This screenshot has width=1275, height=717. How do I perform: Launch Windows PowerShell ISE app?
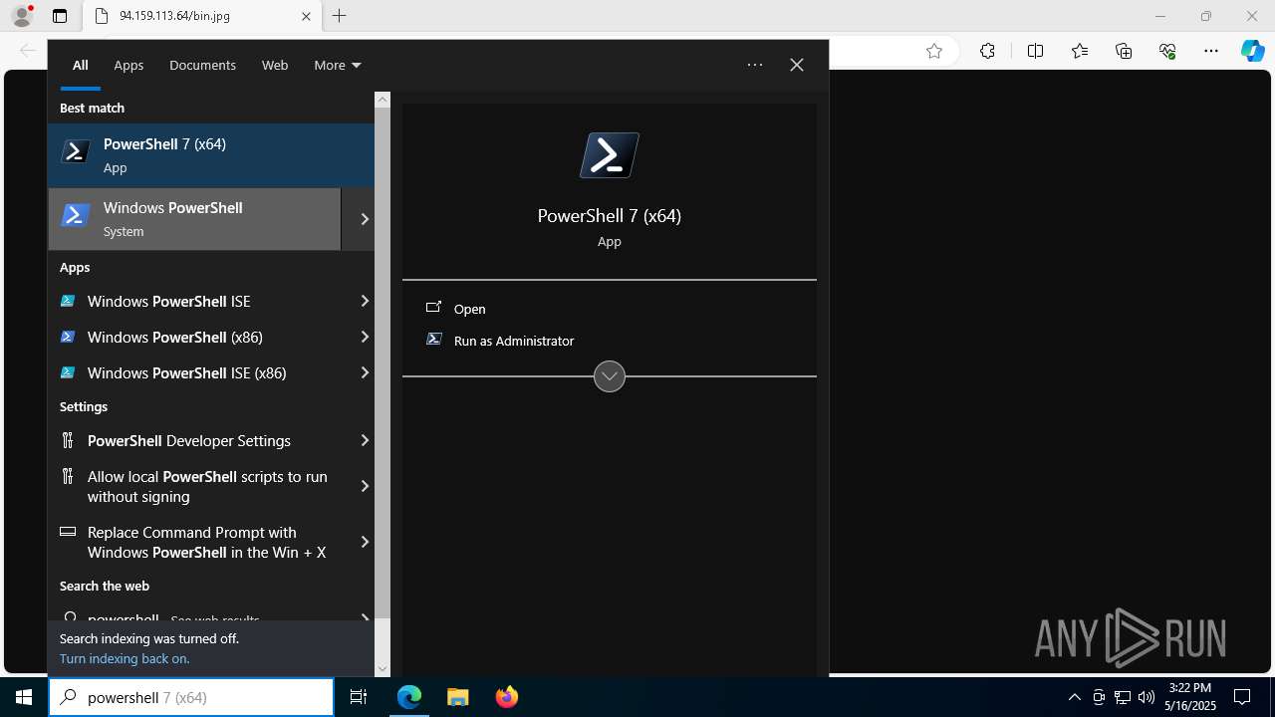(x=199, y=301)
